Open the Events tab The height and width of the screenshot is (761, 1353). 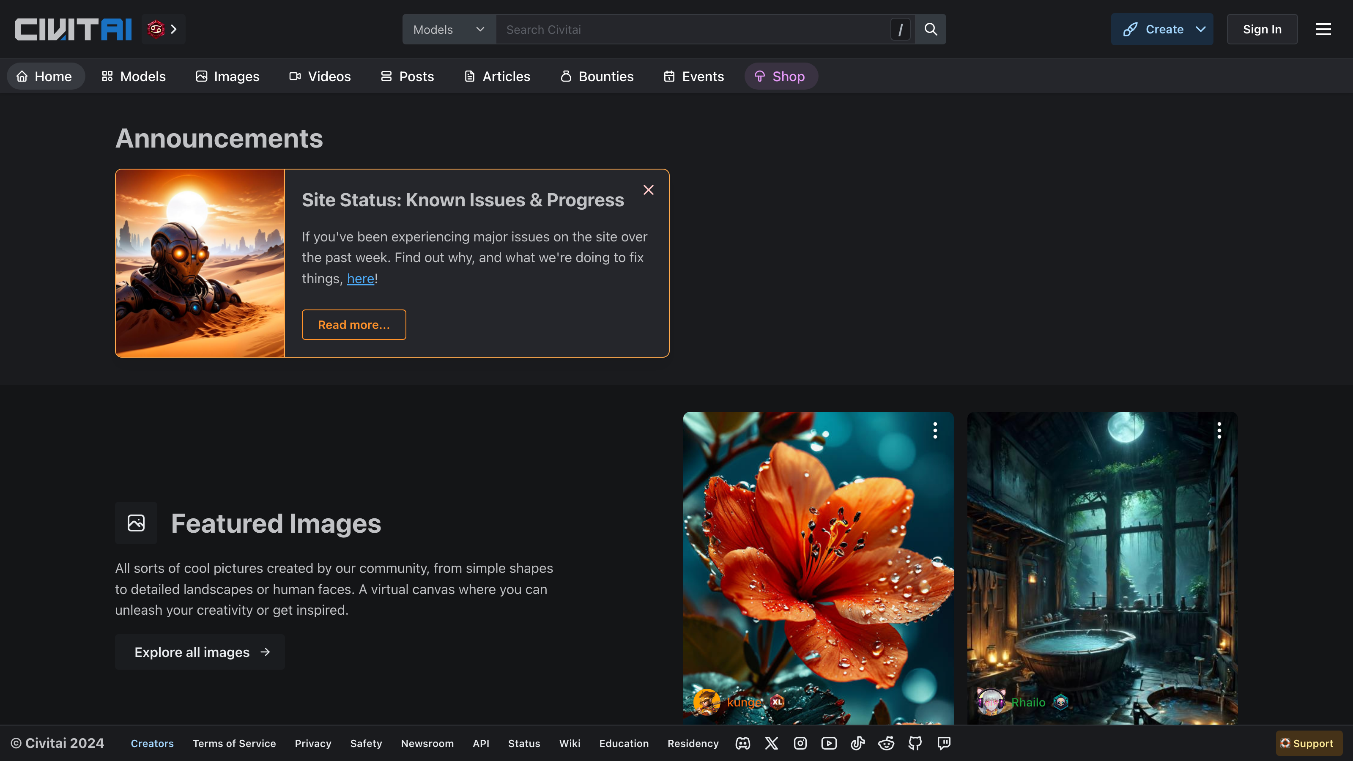[x=694, y=76]
